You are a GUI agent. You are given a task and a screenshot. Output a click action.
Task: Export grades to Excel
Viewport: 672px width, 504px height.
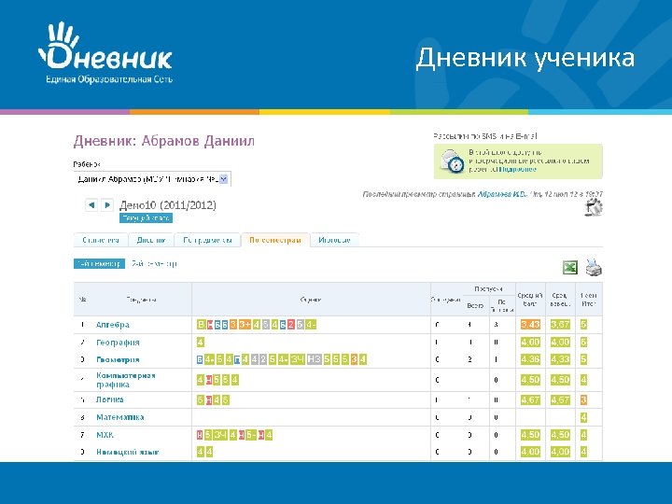tap(570, 268)
